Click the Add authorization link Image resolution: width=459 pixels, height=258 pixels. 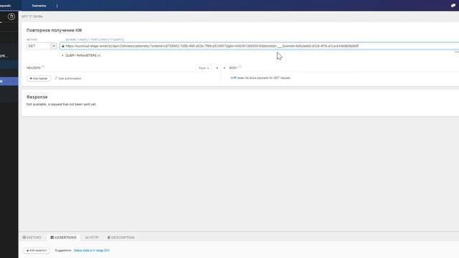[68, 78]
